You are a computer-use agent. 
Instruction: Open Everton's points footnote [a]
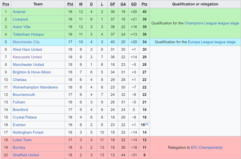pos(147,124)
